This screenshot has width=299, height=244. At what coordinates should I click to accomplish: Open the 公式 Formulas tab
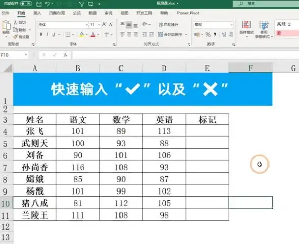(x=77, y=13)
